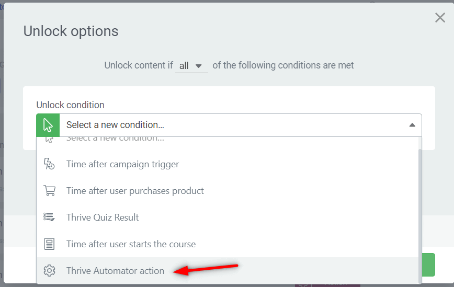Click the shopping cart purchase icon

(49, 191)
